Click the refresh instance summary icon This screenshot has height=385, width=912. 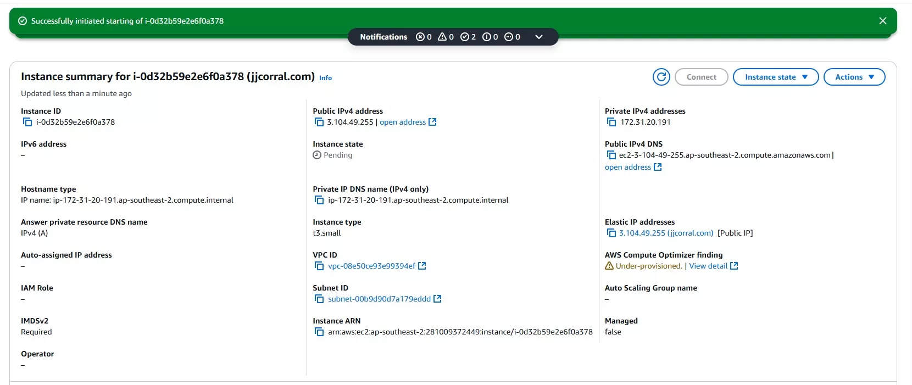pyautogui.click(x=661, y=77)
